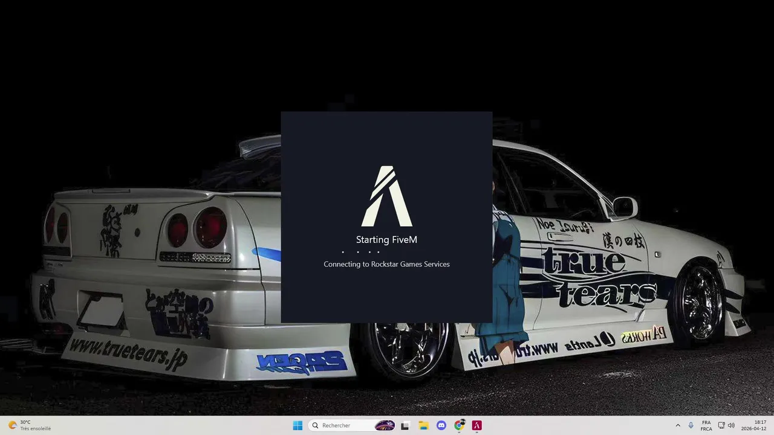
Task: Open Google Chrome from the taskbar
Action: tap(460, 425)
